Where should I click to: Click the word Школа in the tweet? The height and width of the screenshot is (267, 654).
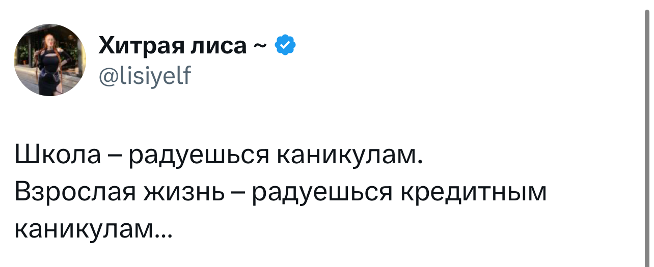58,155
